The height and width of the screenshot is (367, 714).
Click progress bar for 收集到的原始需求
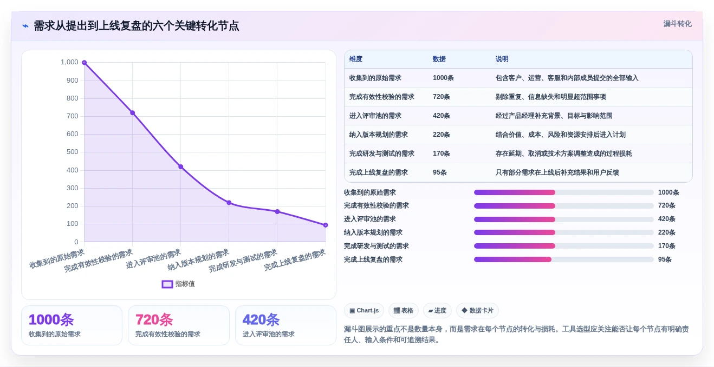coord(564,192)
